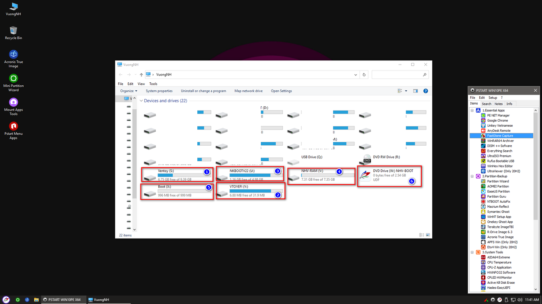542x304 pixels.
Task: Open the Organize dropdown in Explorer
Action: [x=129, y=91]
